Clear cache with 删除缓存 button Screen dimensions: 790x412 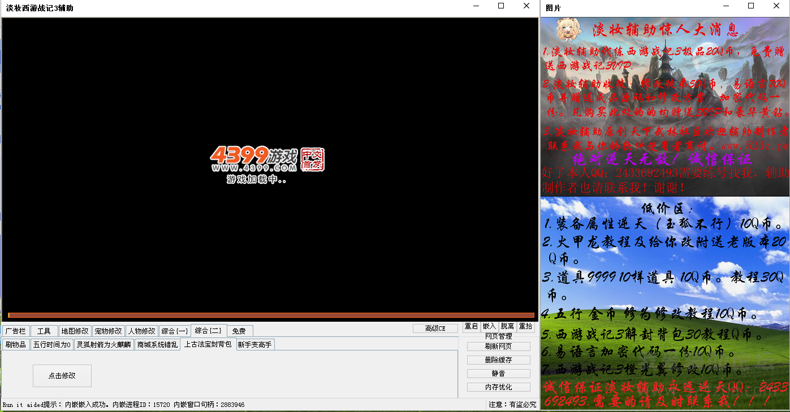coord(499,360)
